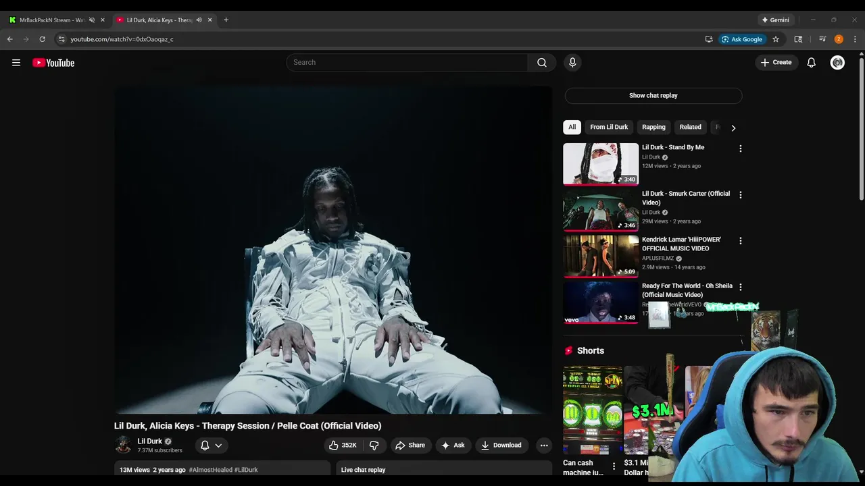Click 'Can cash machine' short title
Viewport: 865px width, 486px height.
583,467
